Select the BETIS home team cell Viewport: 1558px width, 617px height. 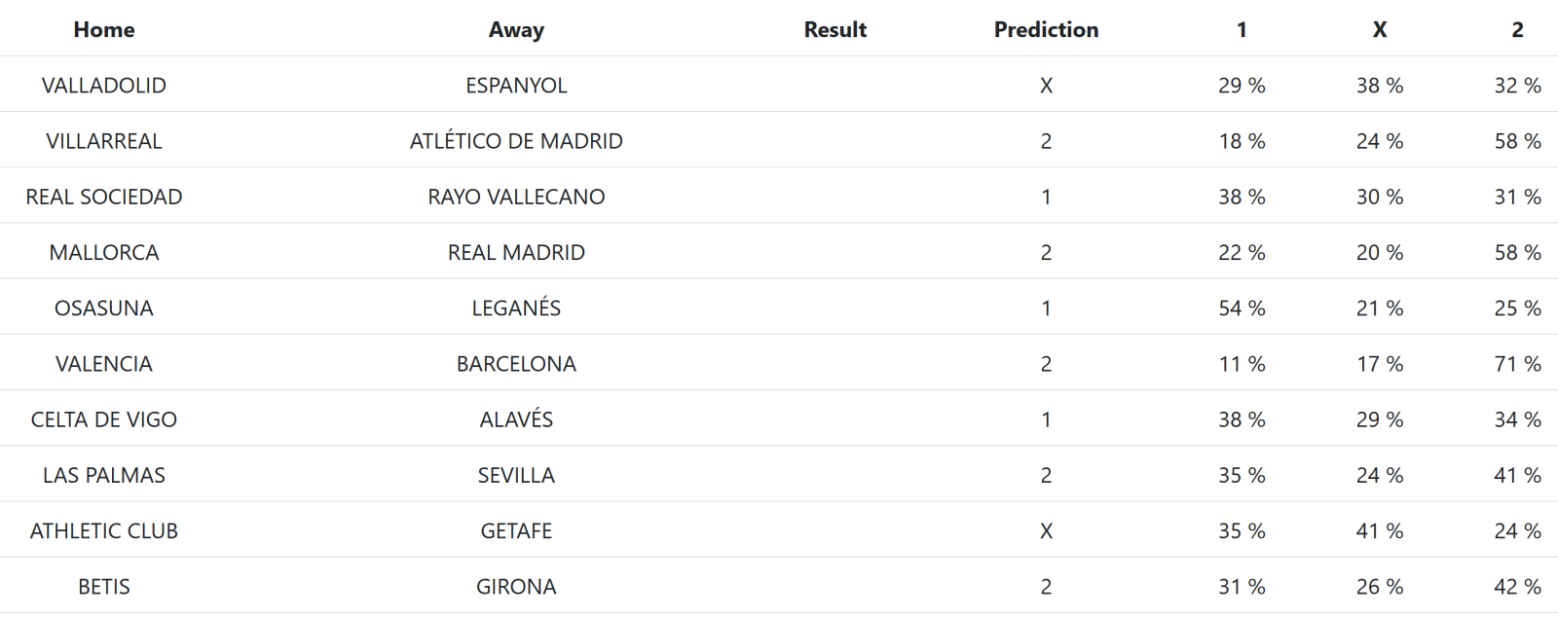[104, 587]
